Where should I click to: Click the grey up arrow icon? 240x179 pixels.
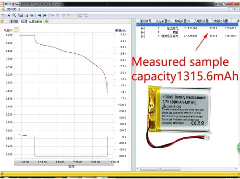(58, 15)
